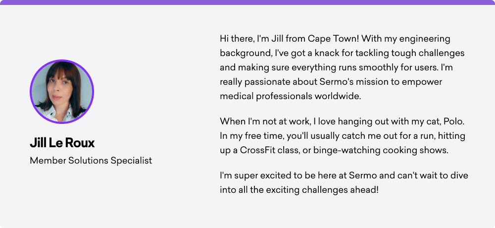Click the word CrossFit in the bio

click(257, 150)
